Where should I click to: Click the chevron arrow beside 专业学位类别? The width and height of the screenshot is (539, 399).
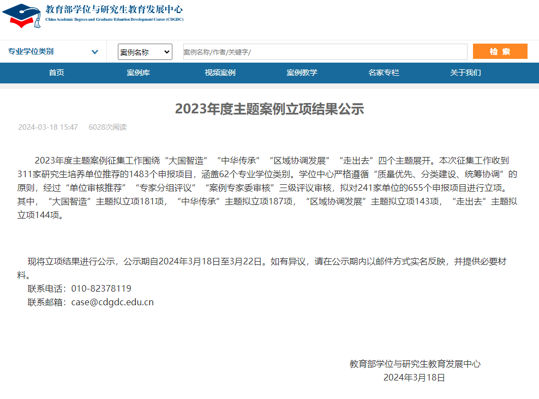tap(95, 52)
